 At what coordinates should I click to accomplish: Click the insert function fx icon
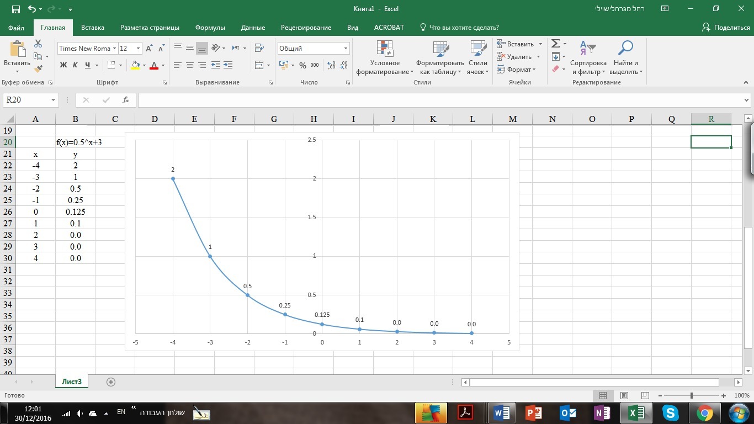(126, 100)
